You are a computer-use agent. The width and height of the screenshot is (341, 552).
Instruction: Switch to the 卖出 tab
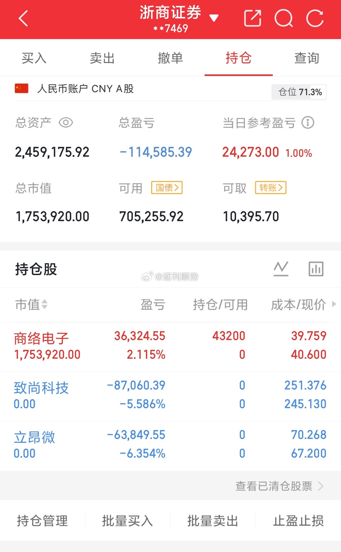(102, 58)
